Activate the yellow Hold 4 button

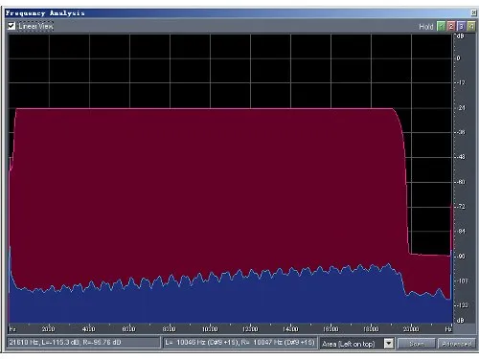[x=471, y=26]
